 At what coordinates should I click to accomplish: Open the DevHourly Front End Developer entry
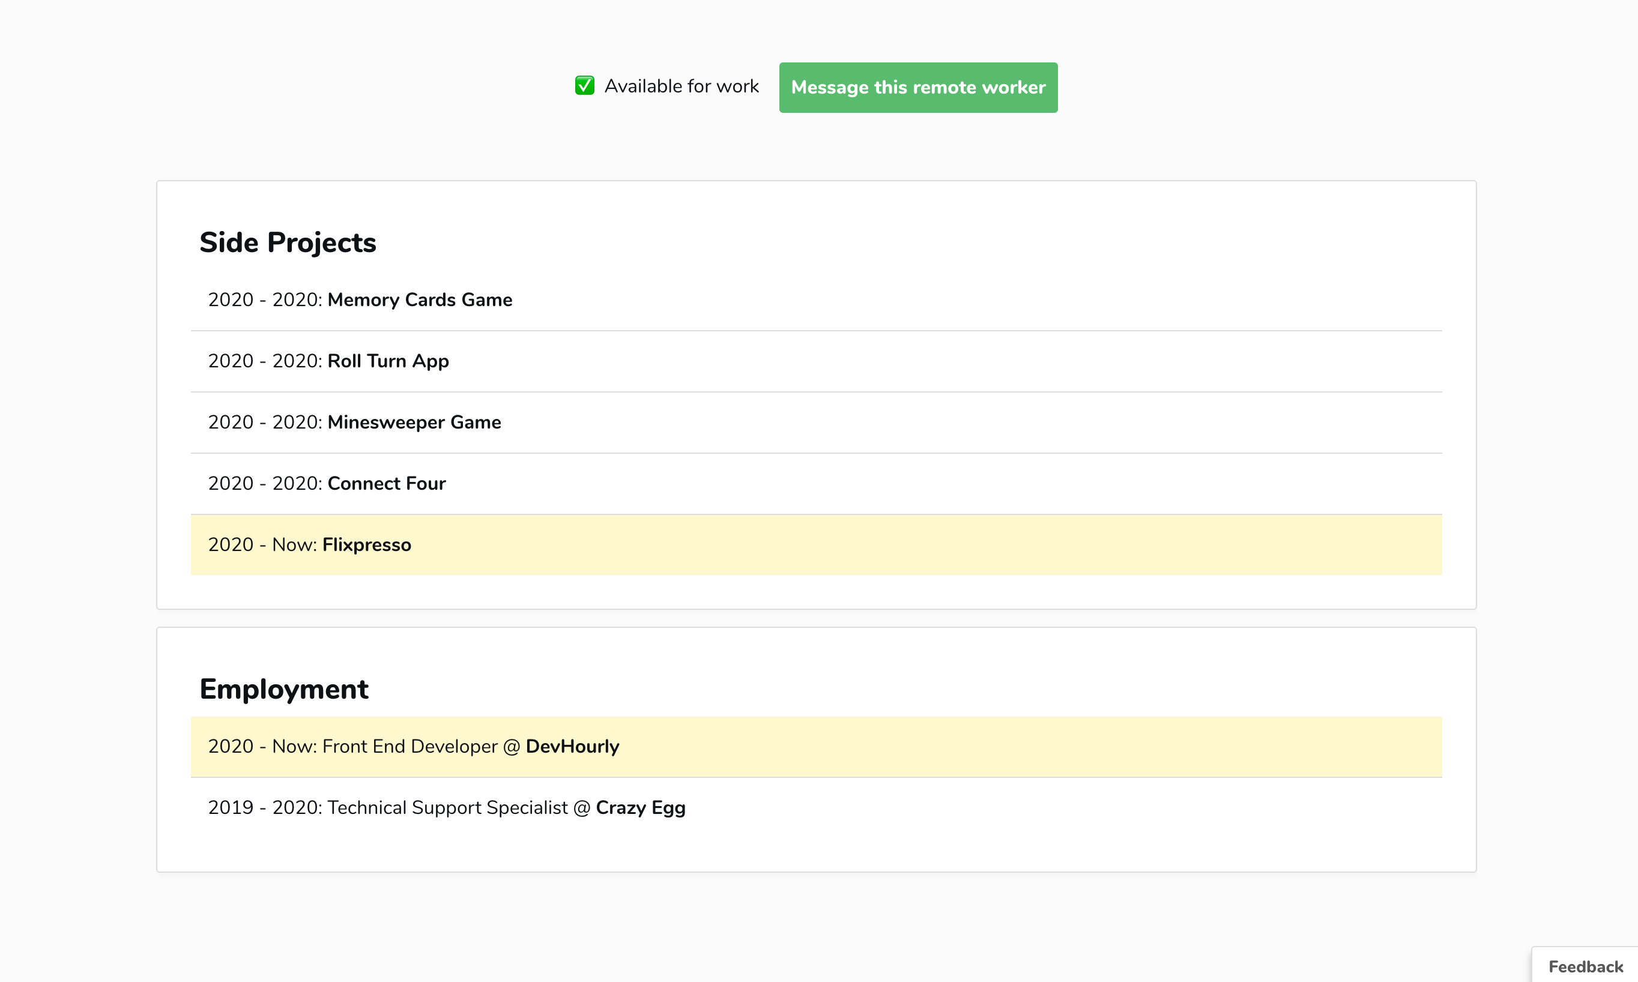(815, 747)
